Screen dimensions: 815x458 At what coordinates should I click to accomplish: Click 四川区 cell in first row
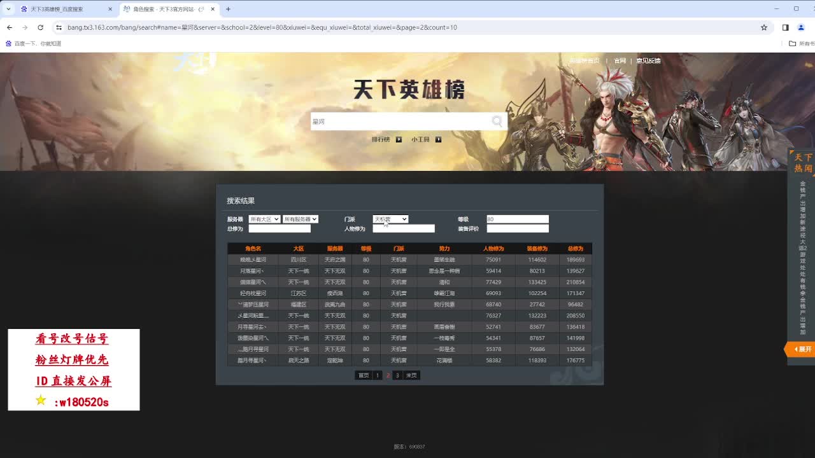pos(298,260)
